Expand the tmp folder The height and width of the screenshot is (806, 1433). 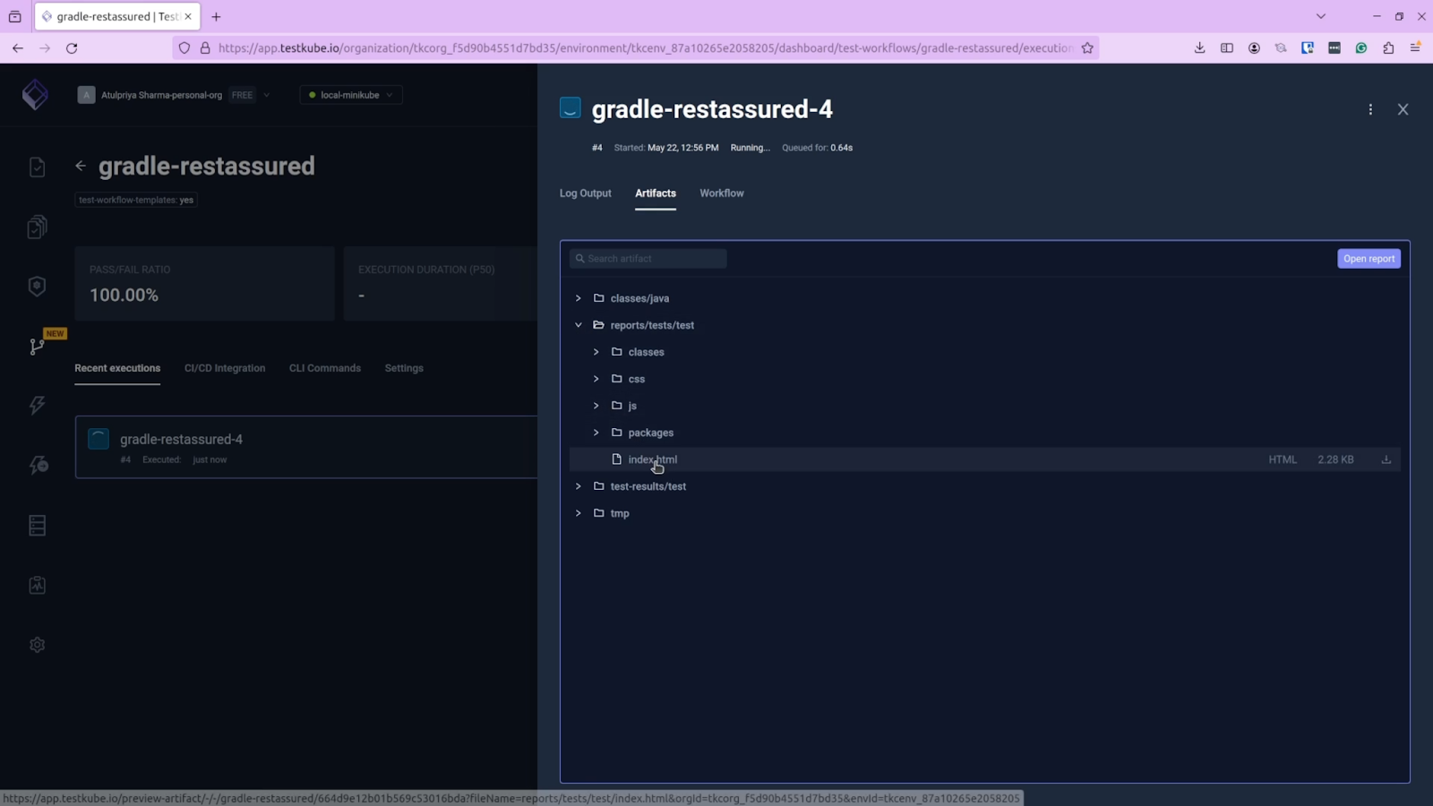(579, 513)
